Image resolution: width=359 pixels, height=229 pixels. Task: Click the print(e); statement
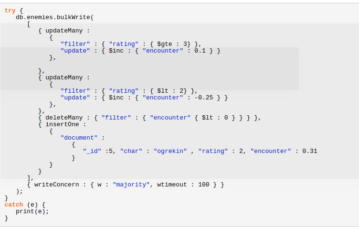[32, 211]
